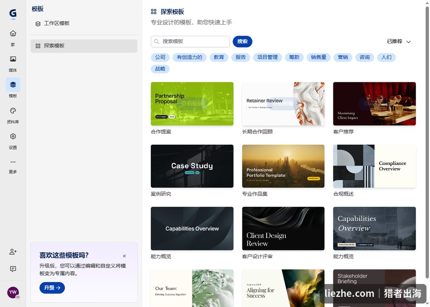430x307 pixels.
Task: Click the 专业作品集 template title
Action: click(x=255, y=194)
